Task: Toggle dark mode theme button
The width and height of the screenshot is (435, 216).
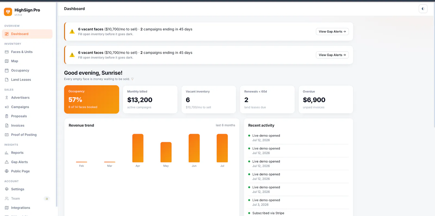Action: (x=423, y=9)
